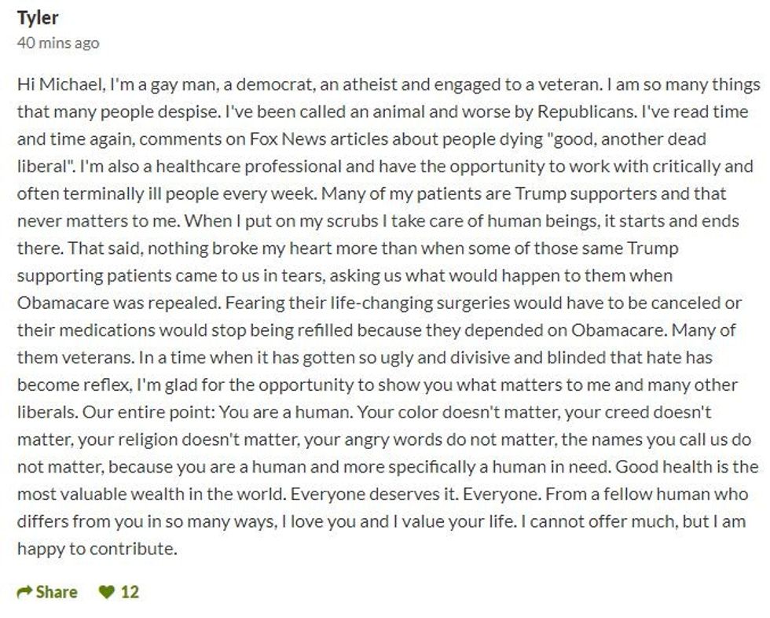This screenshot has height=618, width=770.
Task: Click the like count number 12
Action: [x=130, y=592]
